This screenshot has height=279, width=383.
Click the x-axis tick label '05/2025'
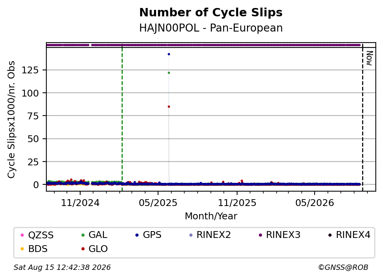158,203
